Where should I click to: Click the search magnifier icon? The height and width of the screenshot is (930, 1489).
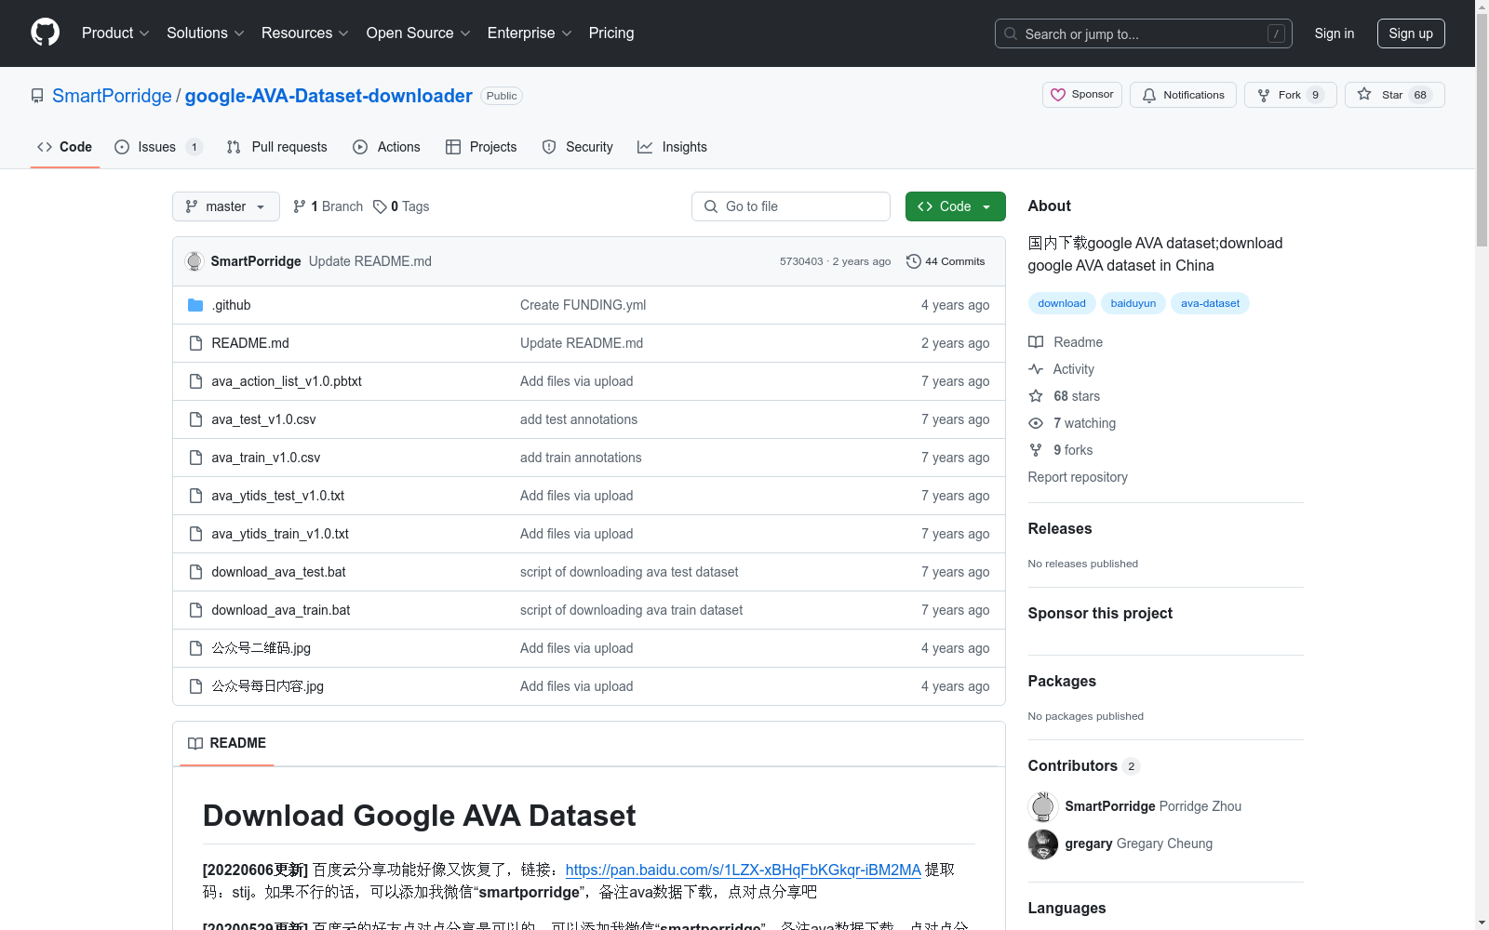tap(1011, 33)
